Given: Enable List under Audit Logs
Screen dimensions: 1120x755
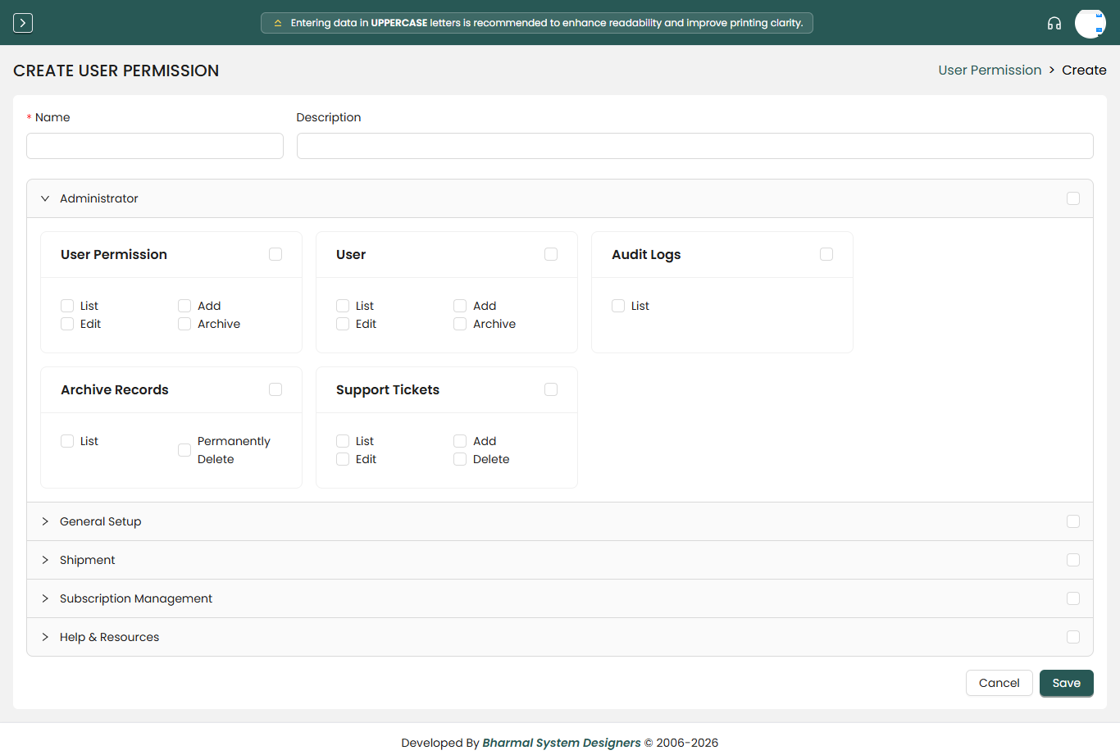Looking at the screenshot, I should 618,306.
